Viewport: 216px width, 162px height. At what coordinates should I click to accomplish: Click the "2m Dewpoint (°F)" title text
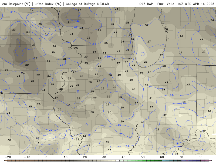(16, 4)
